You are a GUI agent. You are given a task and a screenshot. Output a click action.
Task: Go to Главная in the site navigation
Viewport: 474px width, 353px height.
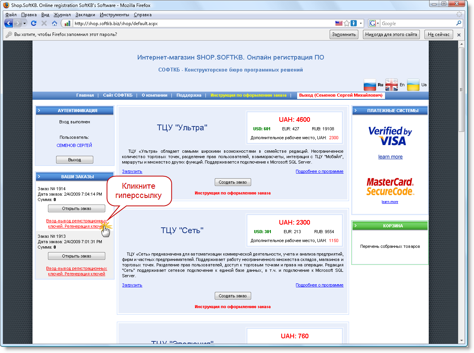(x=85, y=95)
